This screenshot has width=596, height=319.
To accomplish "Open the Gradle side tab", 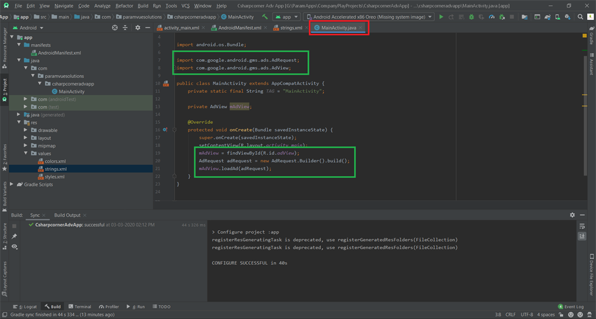I will [x=592, y=35].
